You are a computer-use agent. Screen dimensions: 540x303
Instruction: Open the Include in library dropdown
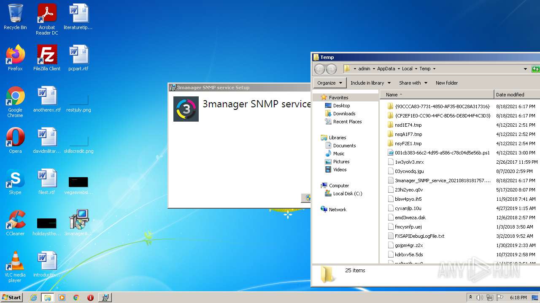point(370,83)
